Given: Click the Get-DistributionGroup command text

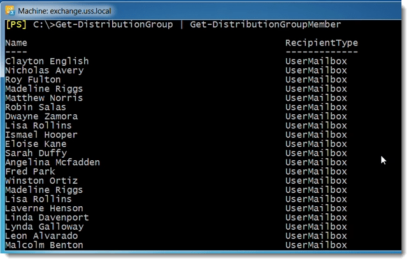Looking at the screenshot, I should (114, 24).
